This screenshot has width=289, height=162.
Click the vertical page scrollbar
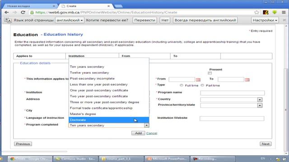point(286,110)
